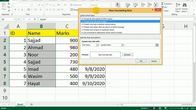Click the Increase Indent icon

[x=62, y=9]
